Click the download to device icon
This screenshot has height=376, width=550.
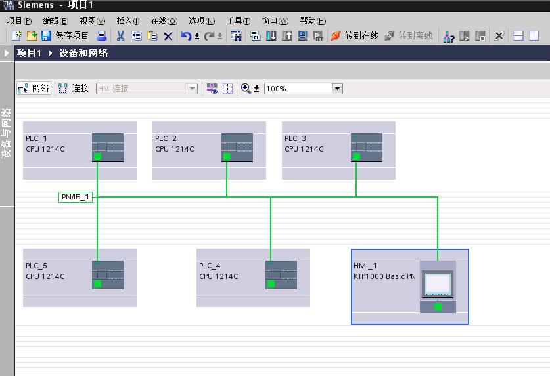(271, 35)
